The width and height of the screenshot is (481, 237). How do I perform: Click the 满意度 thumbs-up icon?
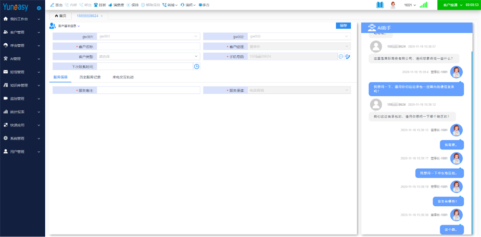(110, 5)
